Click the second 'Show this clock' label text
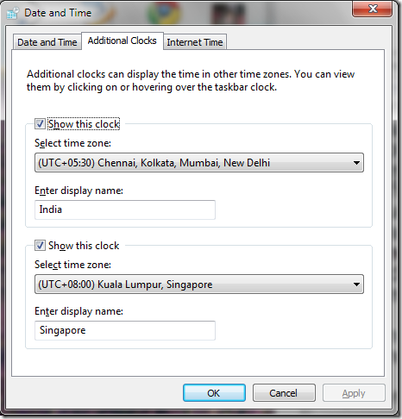Image resolution: width=402 pixels, height=419 pixels. [84, 246]
